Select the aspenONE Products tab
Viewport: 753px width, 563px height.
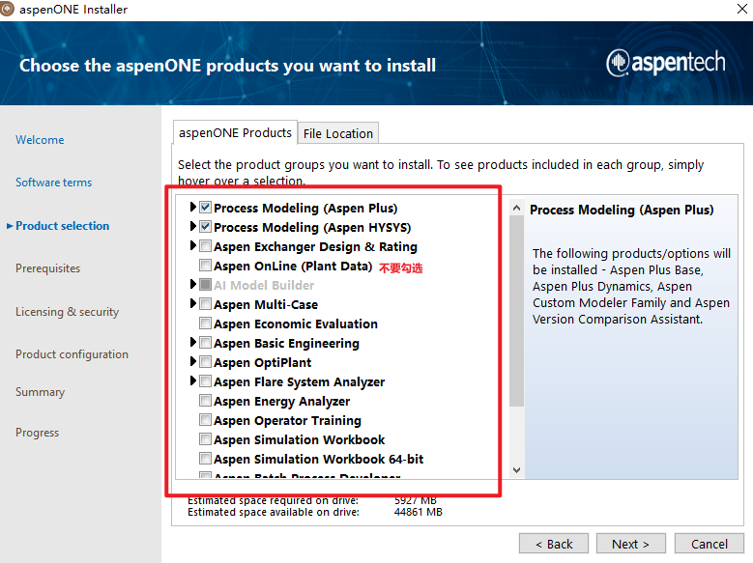coord(234,132)
